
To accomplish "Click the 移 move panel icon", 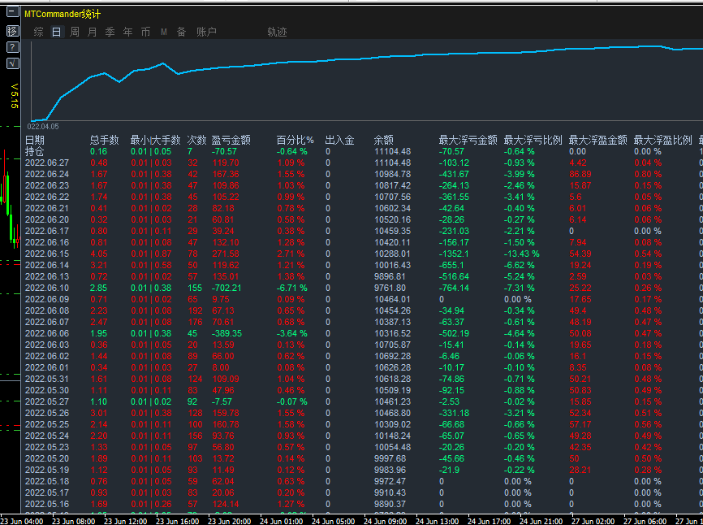I will (x=12, y=31).
